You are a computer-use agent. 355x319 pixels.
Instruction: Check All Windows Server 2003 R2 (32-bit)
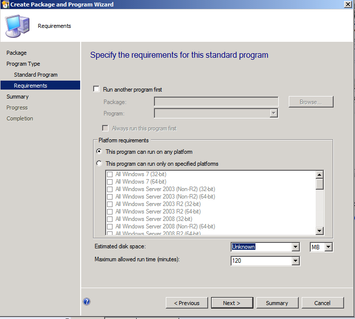[x=110, y=205]
